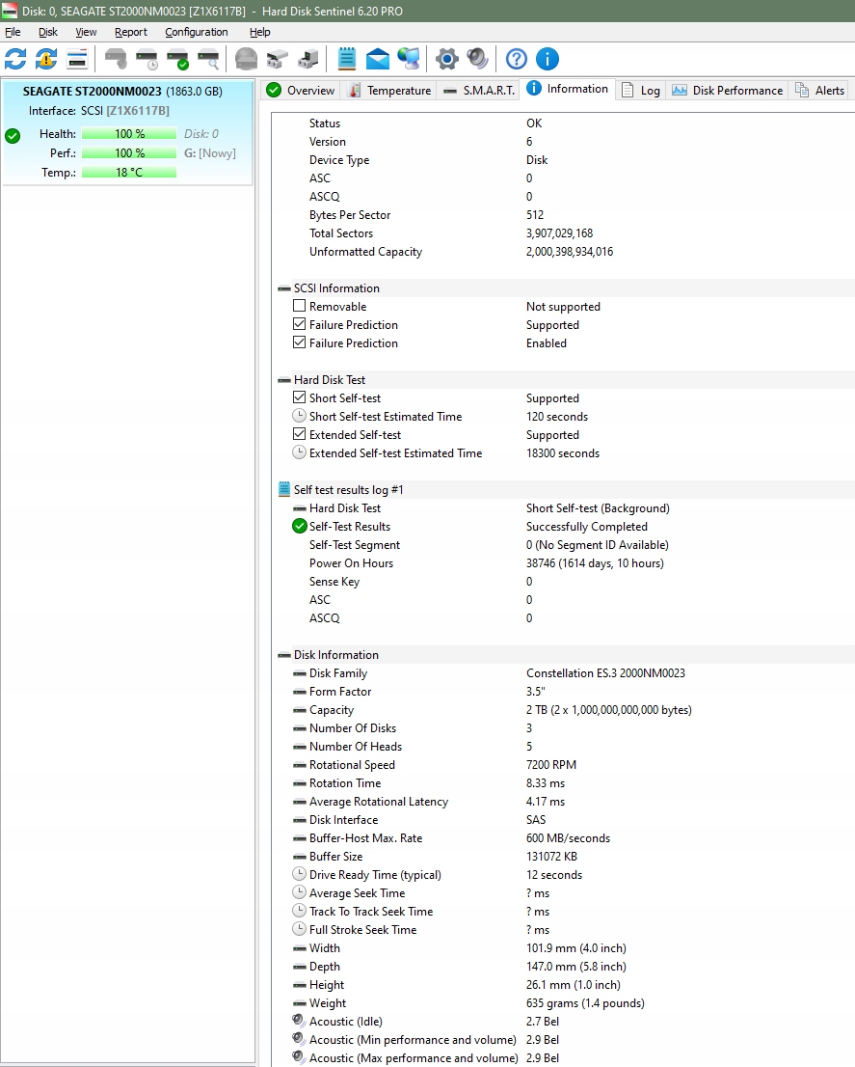Click the gray disk dome toolbar icon
The image size is (855, 1067).
(246, 59)
